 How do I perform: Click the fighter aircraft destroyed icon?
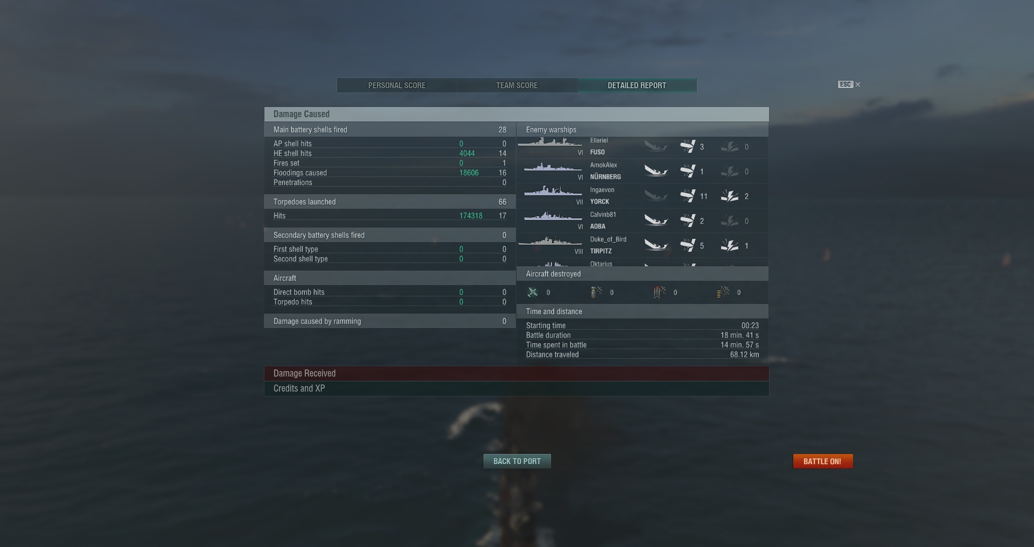533,292
